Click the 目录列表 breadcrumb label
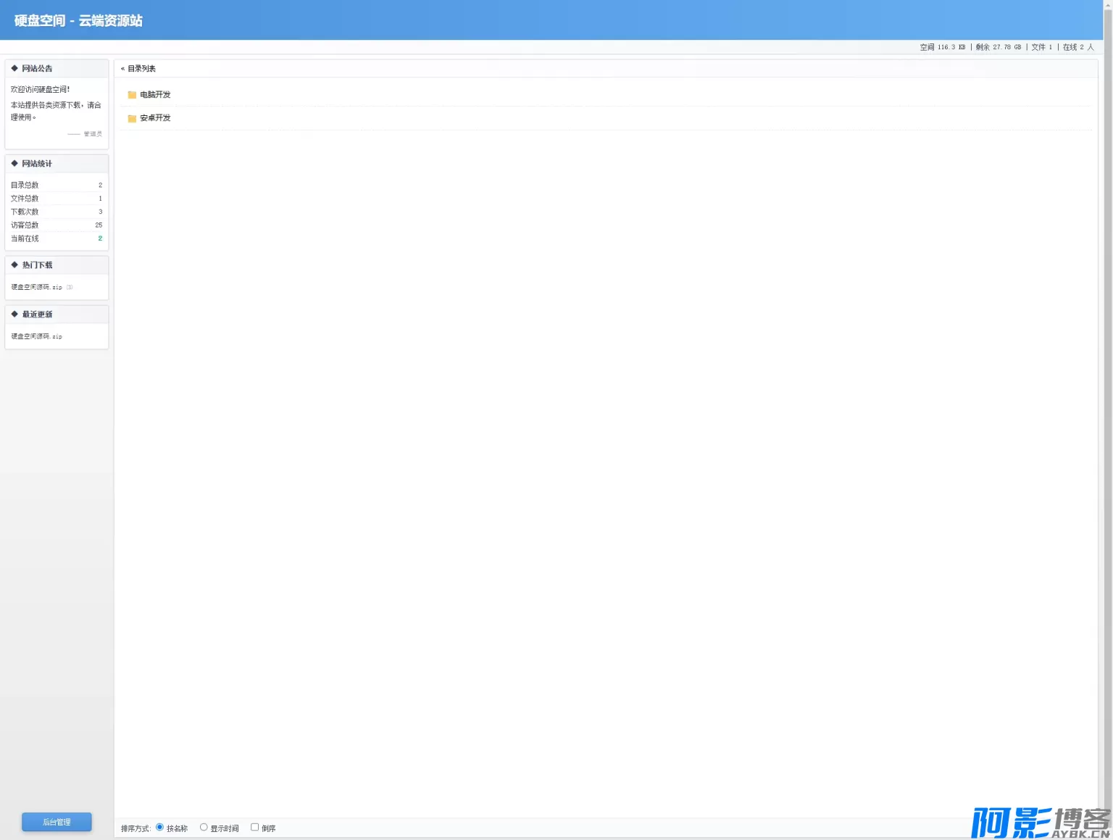 (x=142, y=69)
